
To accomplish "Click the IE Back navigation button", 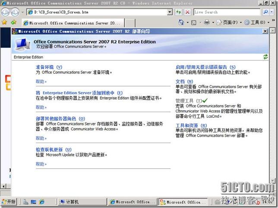I will 5,12.
